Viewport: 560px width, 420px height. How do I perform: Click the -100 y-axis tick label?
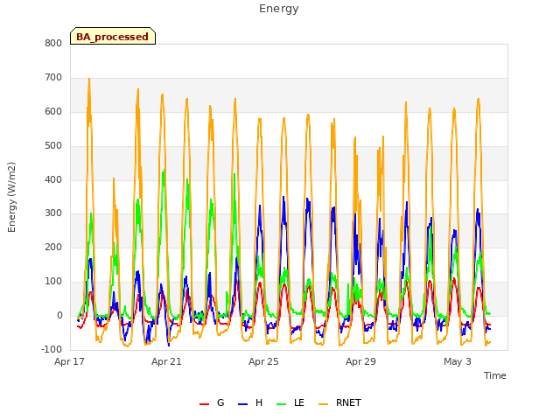point(52,349)
